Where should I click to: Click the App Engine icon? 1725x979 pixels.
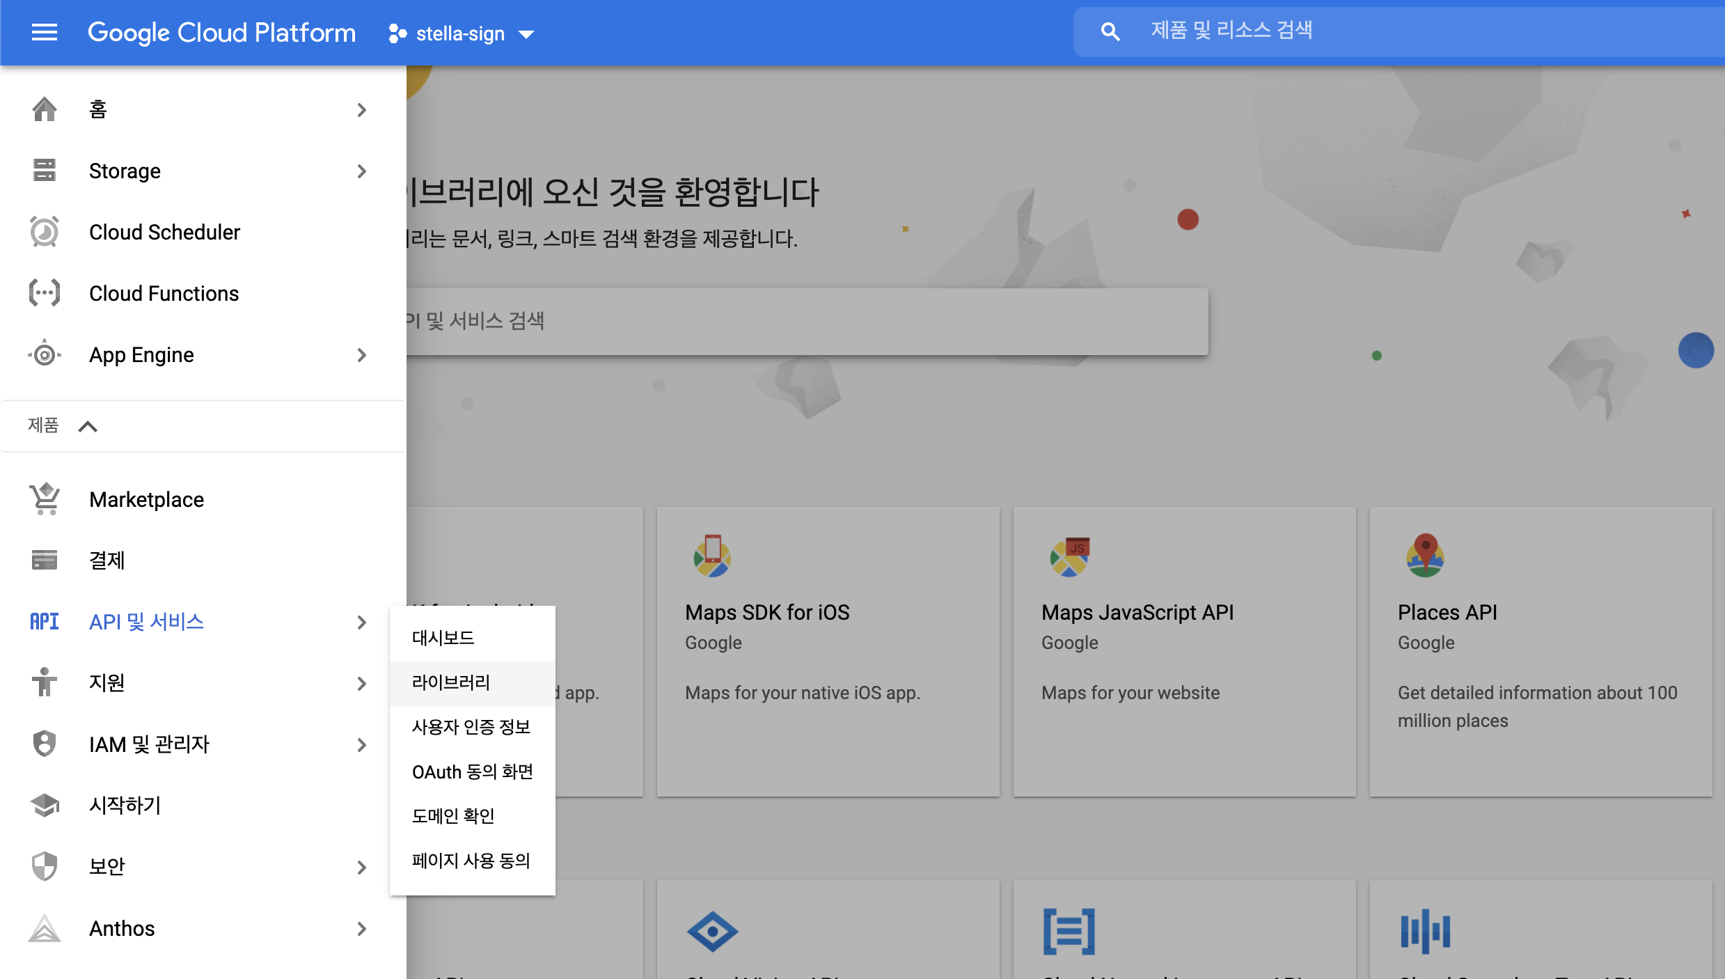coord(45,354)
